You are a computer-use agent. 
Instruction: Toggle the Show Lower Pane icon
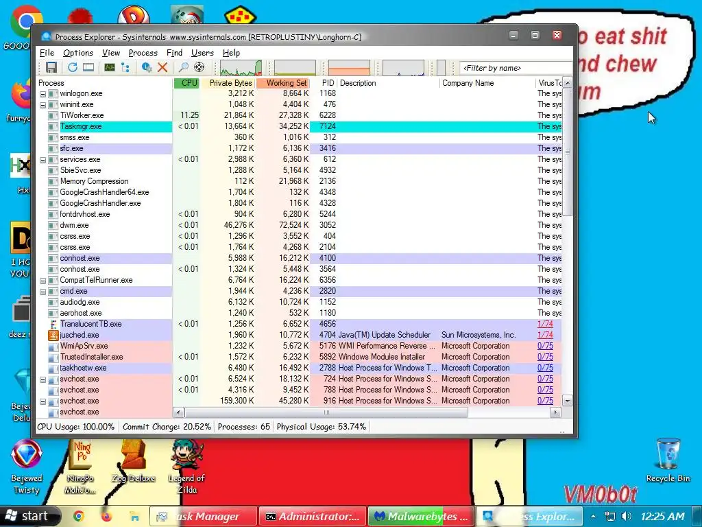click(x=88, y=68)
